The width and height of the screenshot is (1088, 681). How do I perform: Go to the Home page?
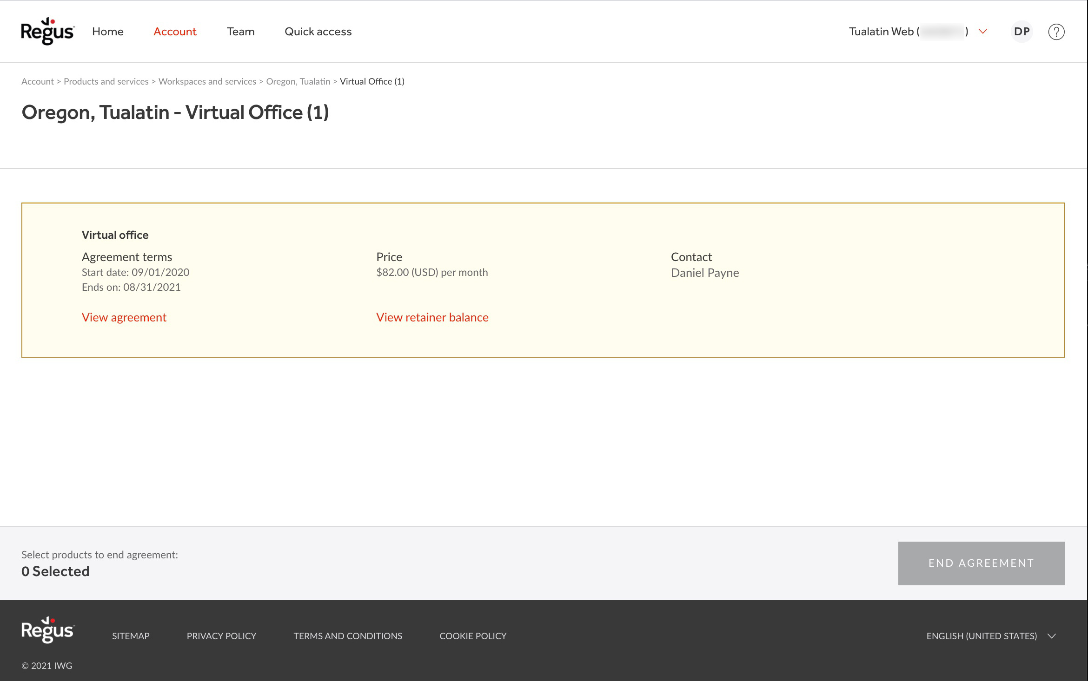(108, 31)
